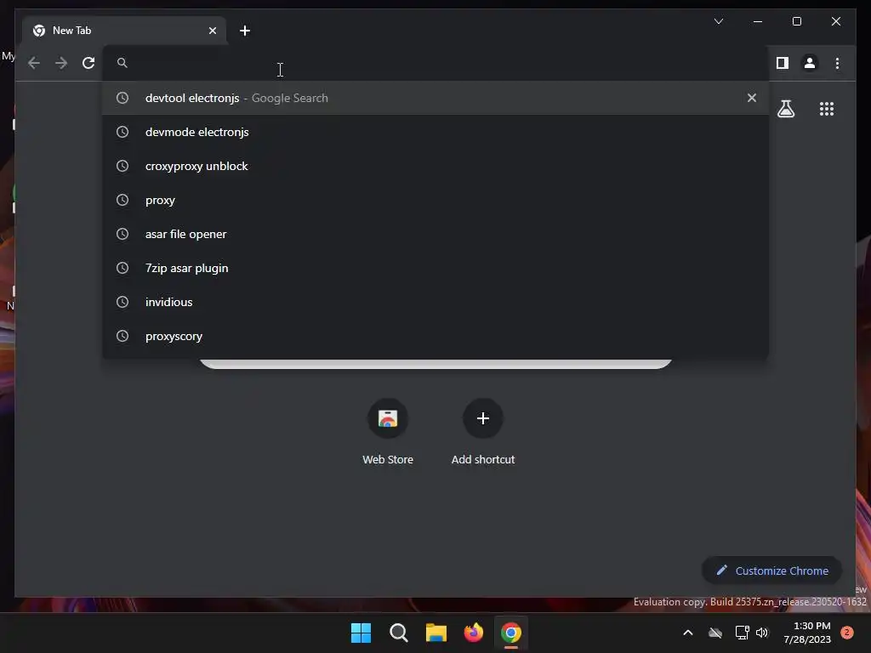This screenshot has height=653, width=871.
Task: Click clock icon beside invidious
Action: pyautogui.click(x=122, y=302)
